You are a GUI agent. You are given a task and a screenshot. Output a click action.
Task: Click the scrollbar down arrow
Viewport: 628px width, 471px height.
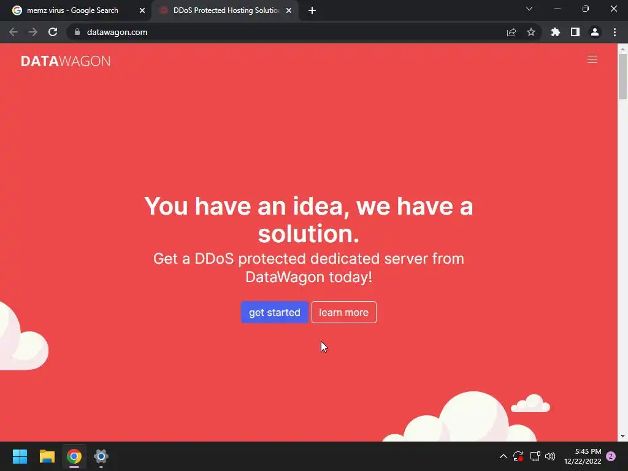click(622, 436)
